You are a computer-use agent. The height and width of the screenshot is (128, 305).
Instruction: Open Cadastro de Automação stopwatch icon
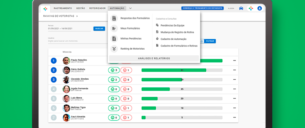click(157, 39)
